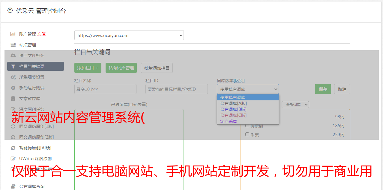Click the book icon beside 公有词库查询

[x=13, y=186]
